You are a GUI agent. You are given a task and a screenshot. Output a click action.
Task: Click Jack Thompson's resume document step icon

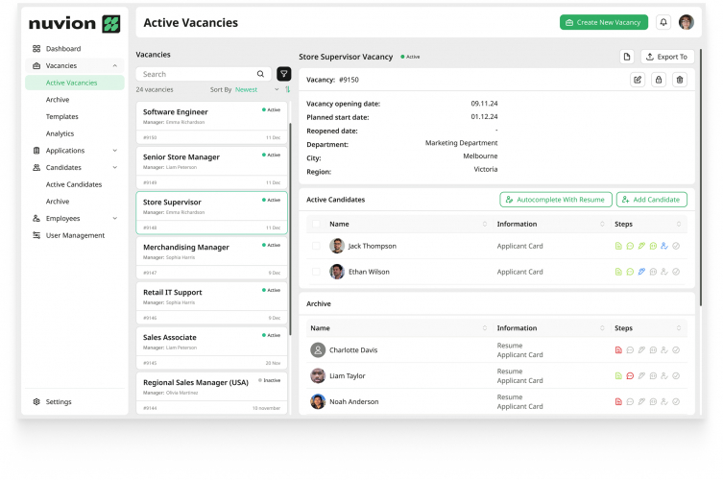tap(618, 246)
